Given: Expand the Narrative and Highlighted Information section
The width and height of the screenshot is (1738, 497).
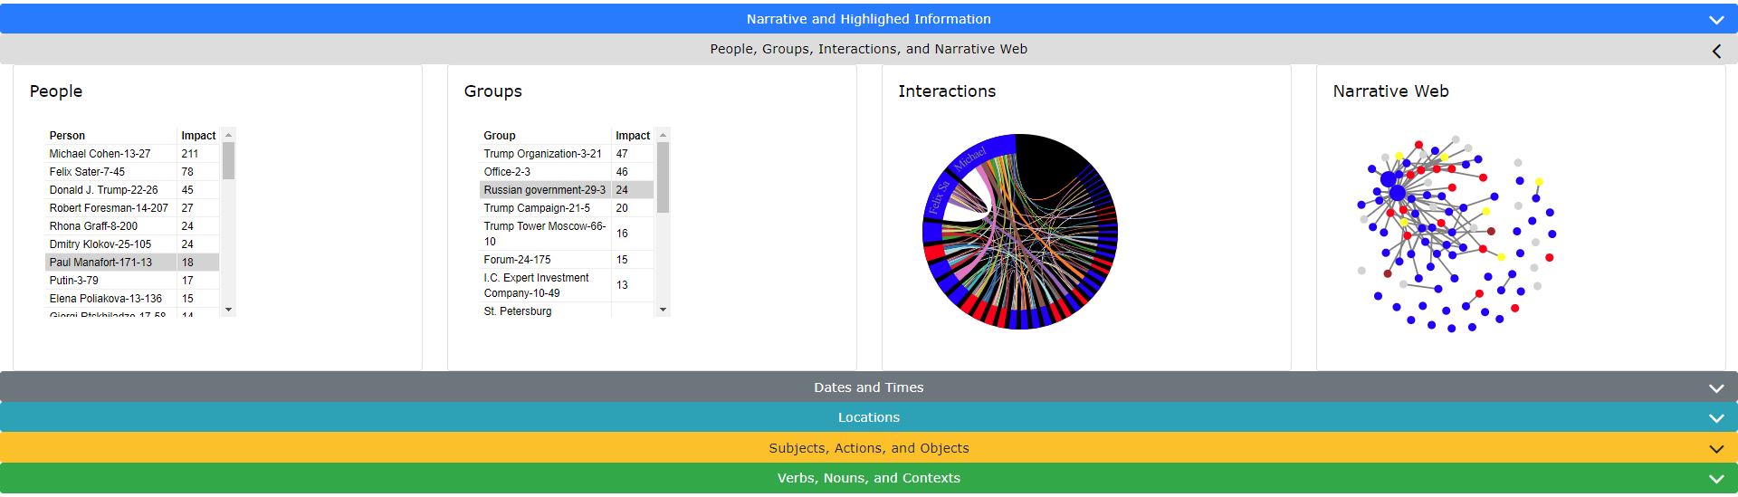Looking at the screenshot, I should tap(1715, 20).
